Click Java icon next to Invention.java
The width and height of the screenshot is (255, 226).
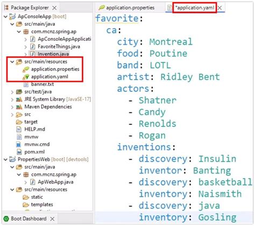click(32, 54)
